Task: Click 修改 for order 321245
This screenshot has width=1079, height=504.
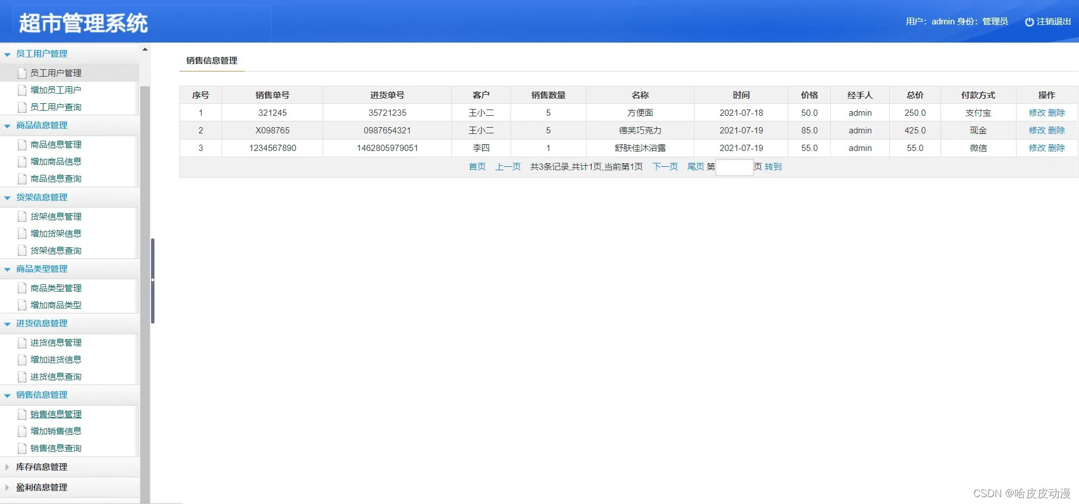Action: pyautogui.click(x=1037, y=113)
